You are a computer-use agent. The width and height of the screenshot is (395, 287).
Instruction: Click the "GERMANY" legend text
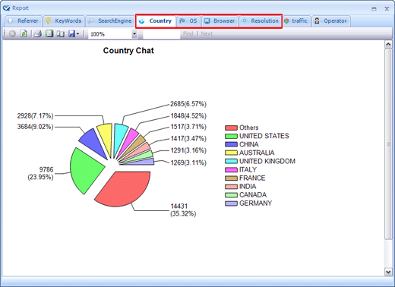point(255,203)
